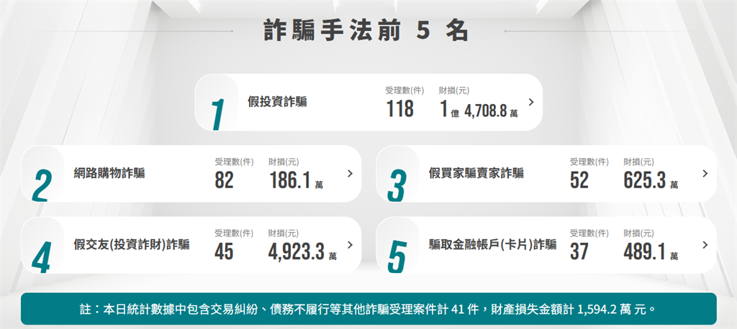The width and height of the screenshot is (737, 329).
Task: Click 受理數(件) label in 假交友(投資詐財)詐騙 card
Action: point(234,233)
